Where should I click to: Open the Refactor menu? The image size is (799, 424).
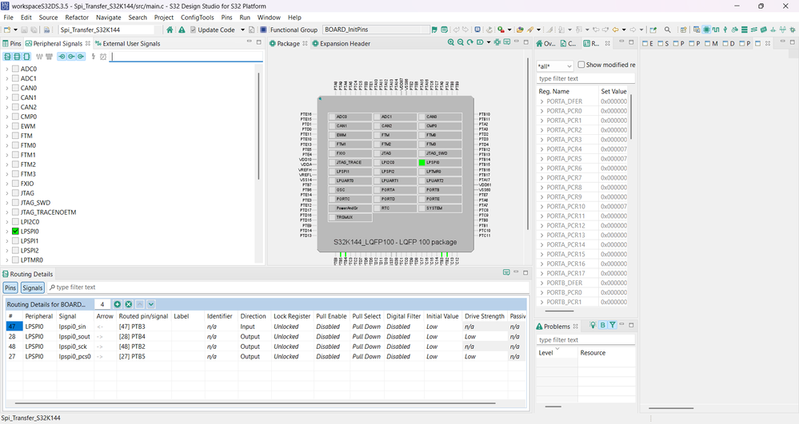[x=77, y=18]
